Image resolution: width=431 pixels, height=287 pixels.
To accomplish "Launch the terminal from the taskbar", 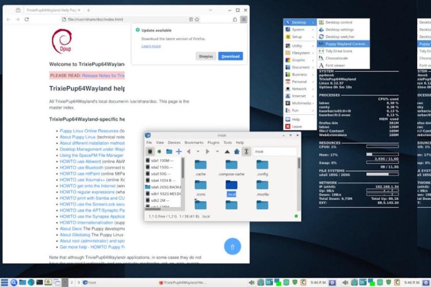I will (x=40, y=282).
